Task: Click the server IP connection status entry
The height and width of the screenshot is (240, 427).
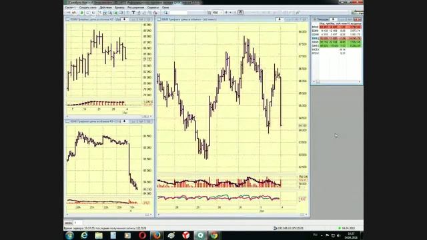Action: 289,228
